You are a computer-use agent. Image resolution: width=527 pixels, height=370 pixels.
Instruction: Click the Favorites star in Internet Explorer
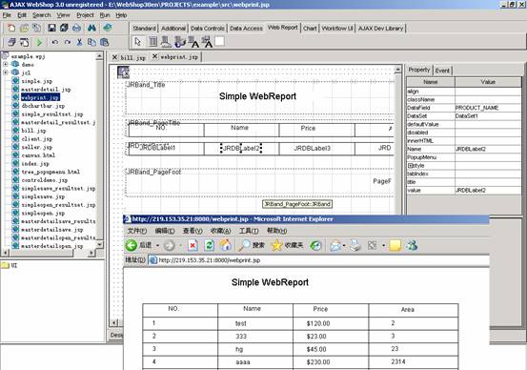point(276,245)
